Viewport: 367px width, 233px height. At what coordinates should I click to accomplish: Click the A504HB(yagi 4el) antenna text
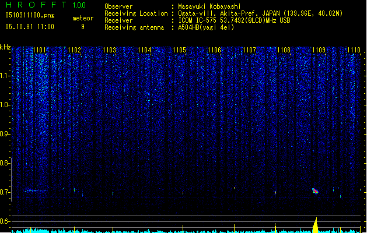[x=206, y=27]
